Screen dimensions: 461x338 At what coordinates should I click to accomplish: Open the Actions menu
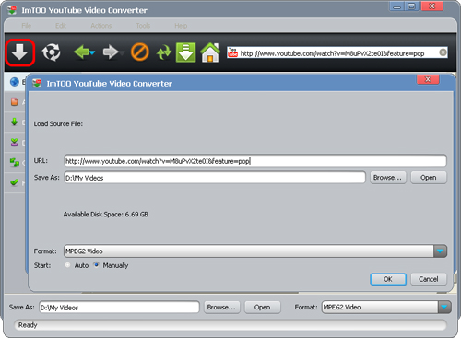[x=100, y=26]
